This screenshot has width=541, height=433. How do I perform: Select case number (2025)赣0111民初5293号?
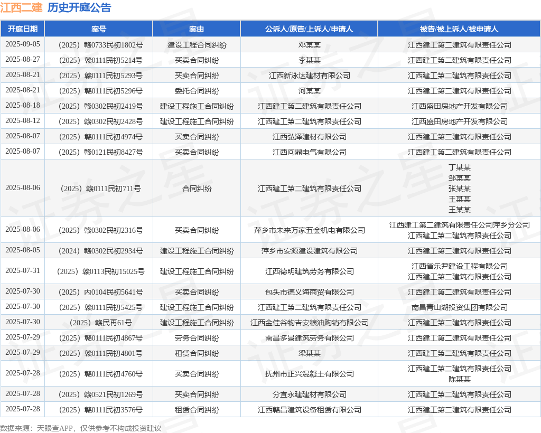(100, 76)
